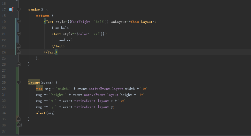The image size is (251, 136).
Task: Click the text 'I am bold'
Action: coord(60,28)
